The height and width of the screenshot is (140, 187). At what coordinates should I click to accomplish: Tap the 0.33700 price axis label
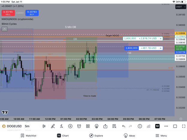pos(180,56)
